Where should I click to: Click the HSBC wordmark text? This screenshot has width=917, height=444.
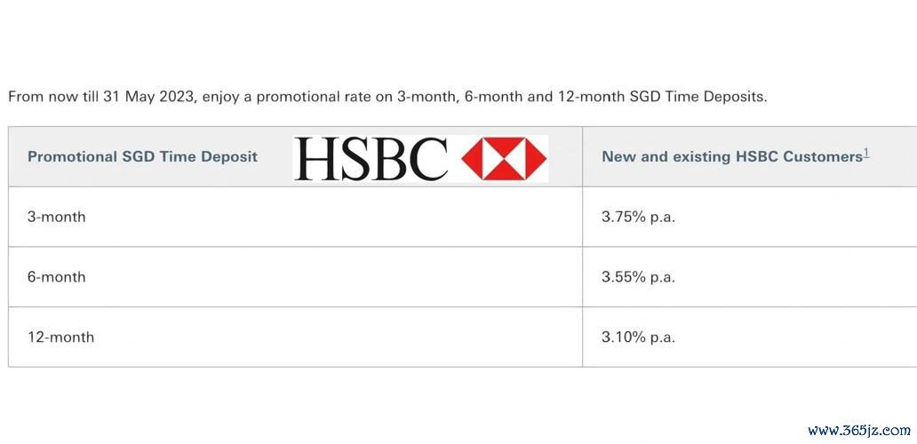(x=371, y=158)
